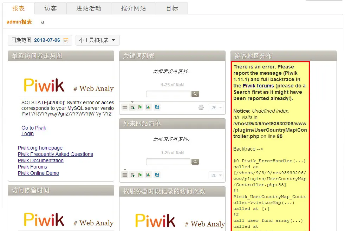Select goals flag view icon in 关键词列表
Viewport: 345px width, 231px height.
click(140, 107)
